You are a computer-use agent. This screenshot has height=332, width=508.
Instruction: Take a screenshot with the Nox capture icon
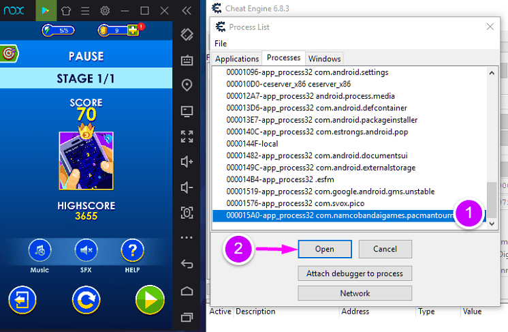[187, 213]
